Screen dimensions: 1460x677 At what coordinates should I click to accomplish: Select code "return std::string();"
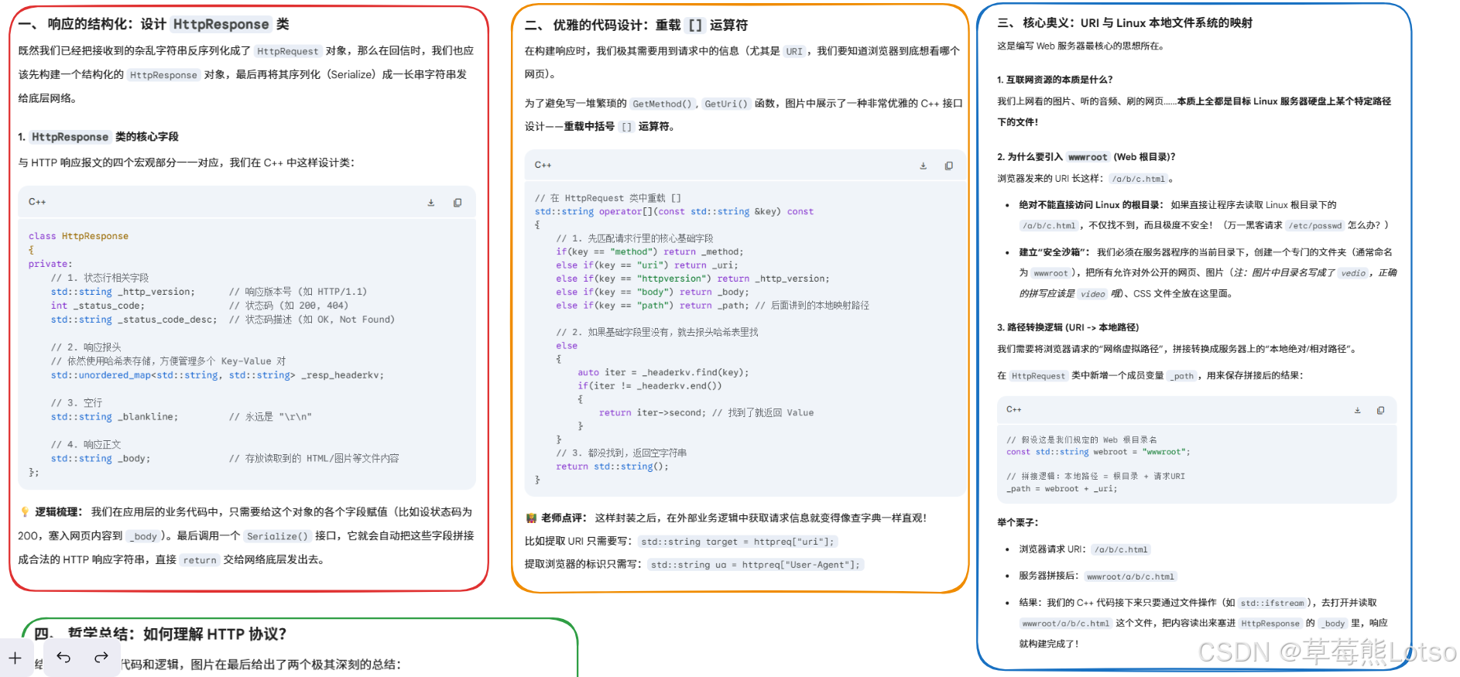click(612, 467)
